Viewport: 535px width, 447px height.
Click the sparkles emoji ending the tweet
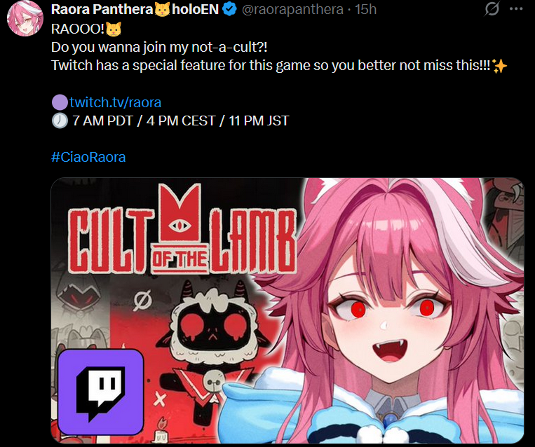tap(500, 65)
